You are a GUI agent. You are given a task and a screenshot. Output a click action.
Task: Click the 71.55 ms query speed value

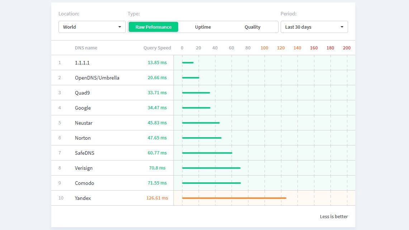point(157,183)
